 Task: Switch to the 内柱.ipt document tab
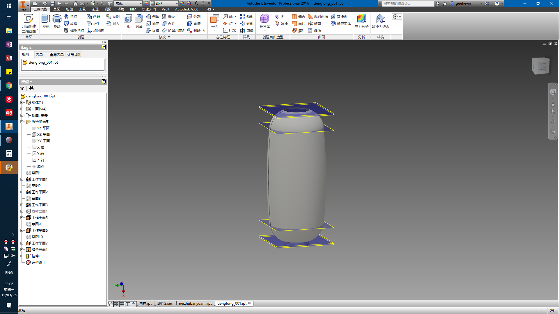tap(145, 304)
